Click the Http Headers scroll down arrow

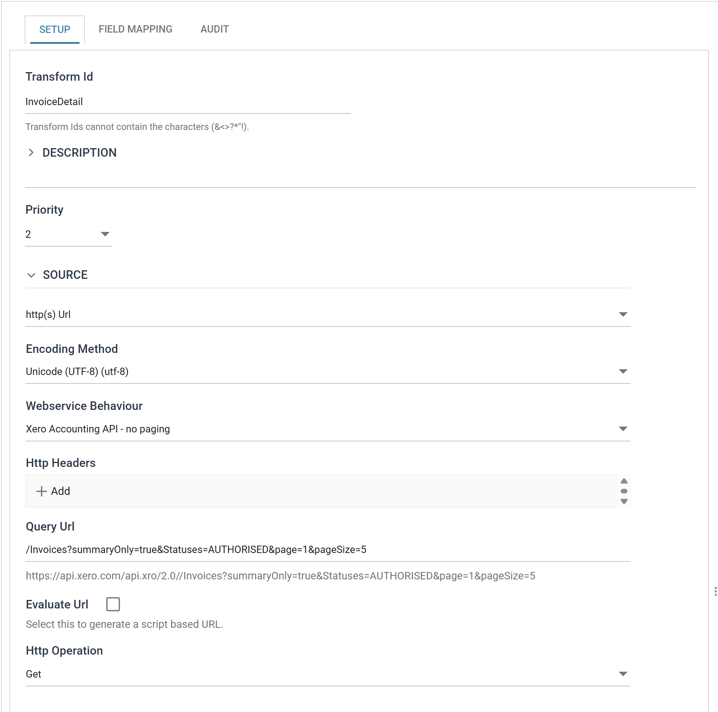[x=624, y=501]
